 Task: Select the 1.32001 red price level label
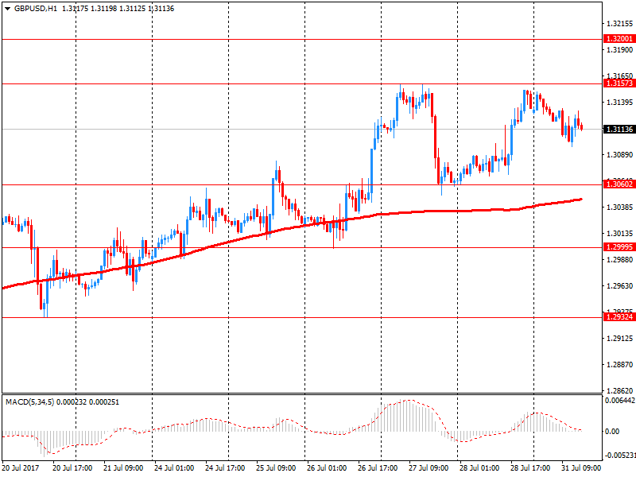pyautogui.click(x=619, y=39)
